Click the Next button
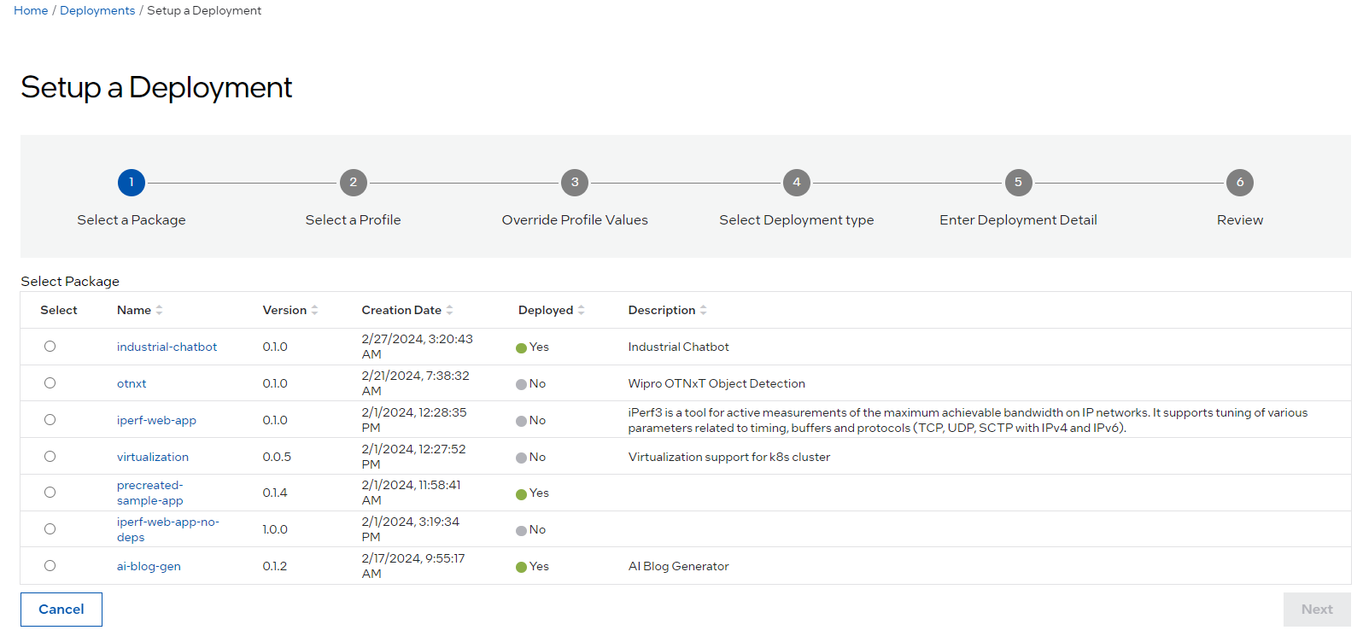Viewport: 1363px width, 636px height. tap(1316, 610)
